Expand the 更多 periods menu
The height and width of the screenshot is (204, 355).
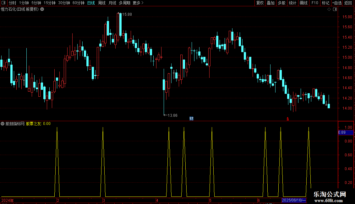click(x=138, y=3)
